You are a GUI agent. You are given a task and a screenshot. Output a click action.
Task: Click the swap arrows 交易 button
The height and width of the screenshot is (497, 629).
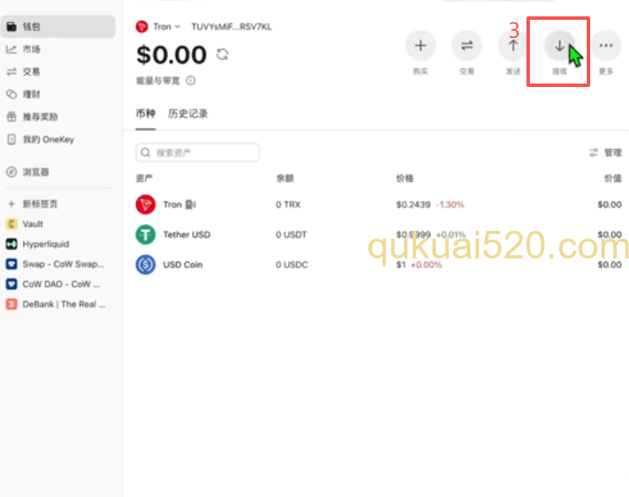pos(466,46)
